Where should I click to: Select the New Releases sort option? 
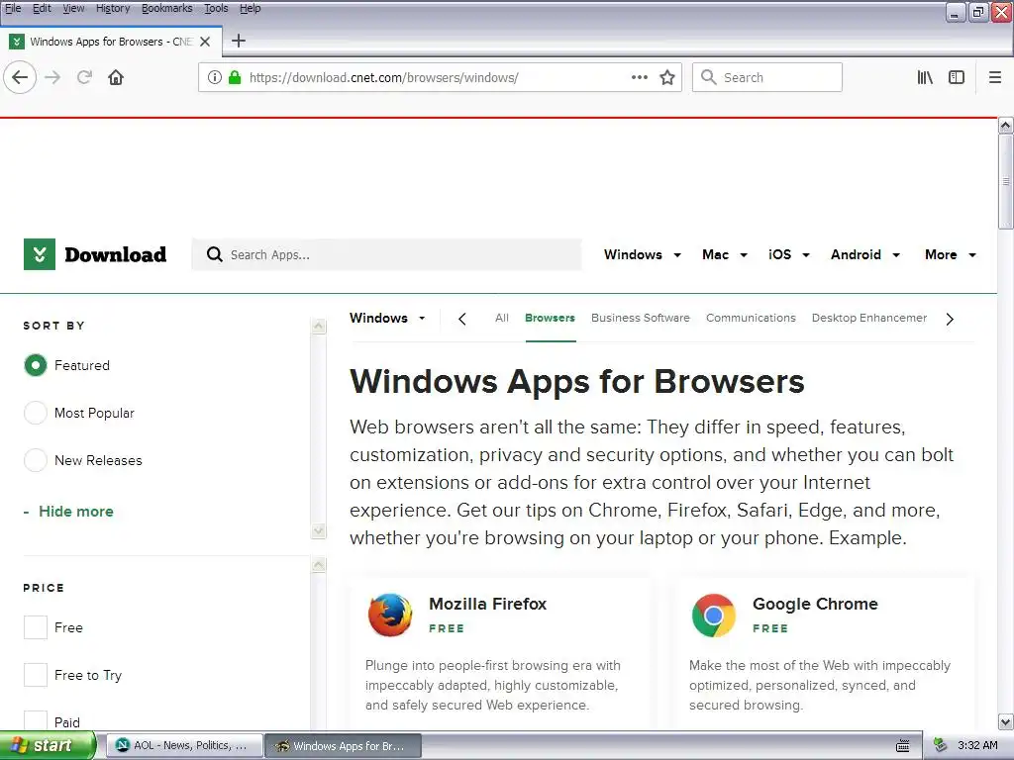click(x=36, y=460)
